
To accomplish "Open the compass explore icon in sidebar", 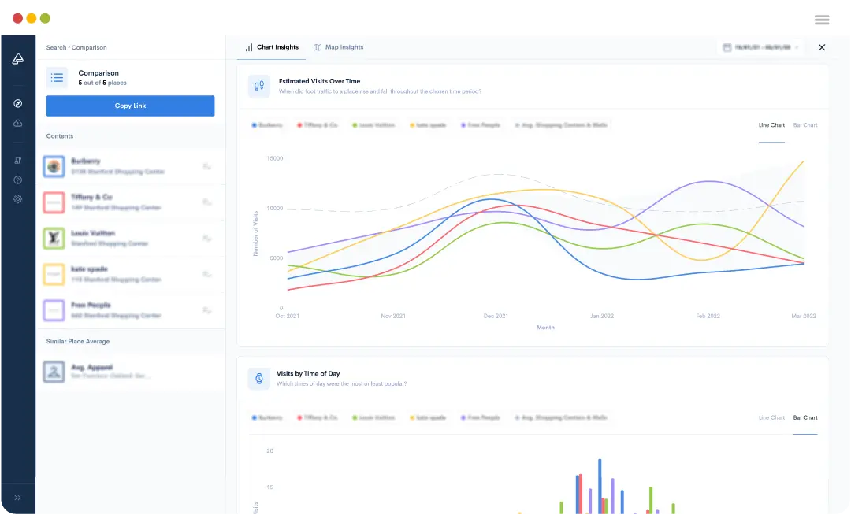I will click(18, 103).
